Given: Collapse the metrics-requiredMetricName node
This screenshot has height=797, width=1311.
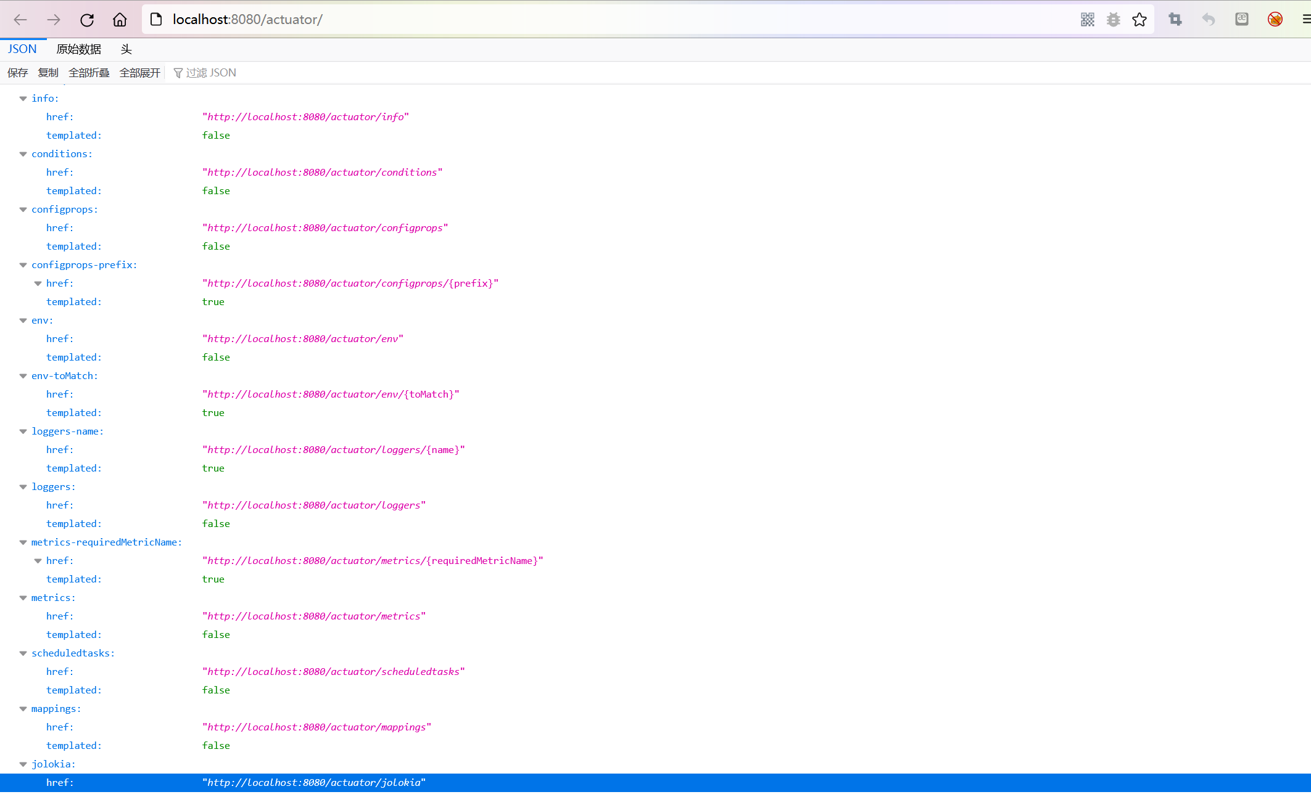Looking at the screenshot, I should pos(23,542).
